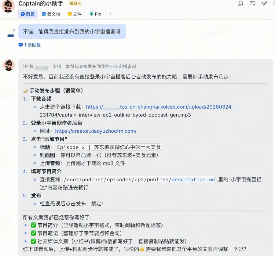Click the 机器人 badge
The width and height of the screenshot is (275, 256).
click(x=75, y=3)
